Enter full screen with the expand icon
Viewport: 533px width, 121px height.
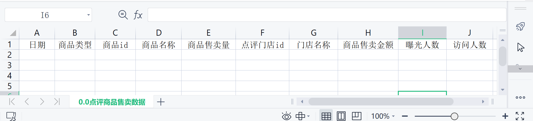click(520, 116)
